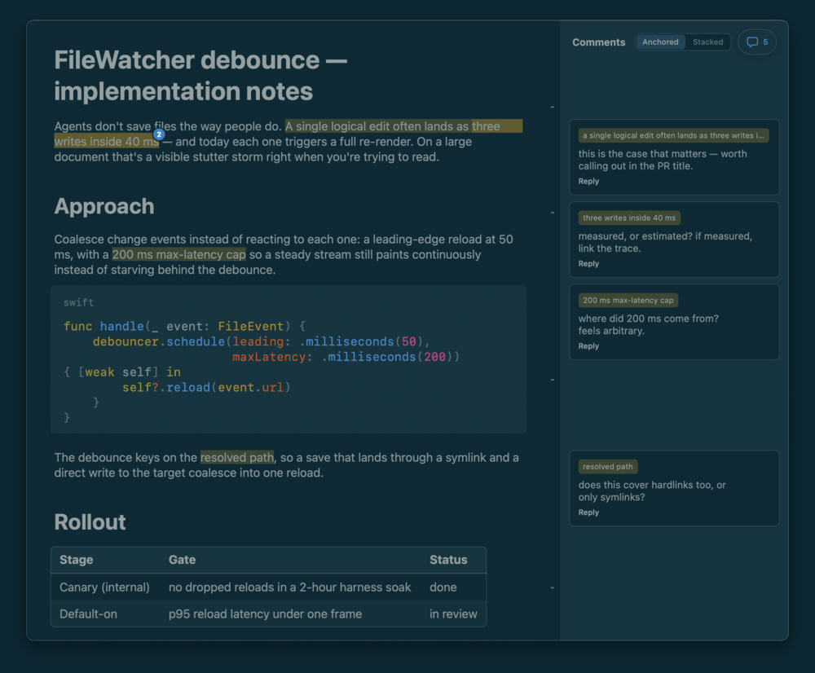Open the '200 ms max-latency cap' comment tag

tap(628, 301)
